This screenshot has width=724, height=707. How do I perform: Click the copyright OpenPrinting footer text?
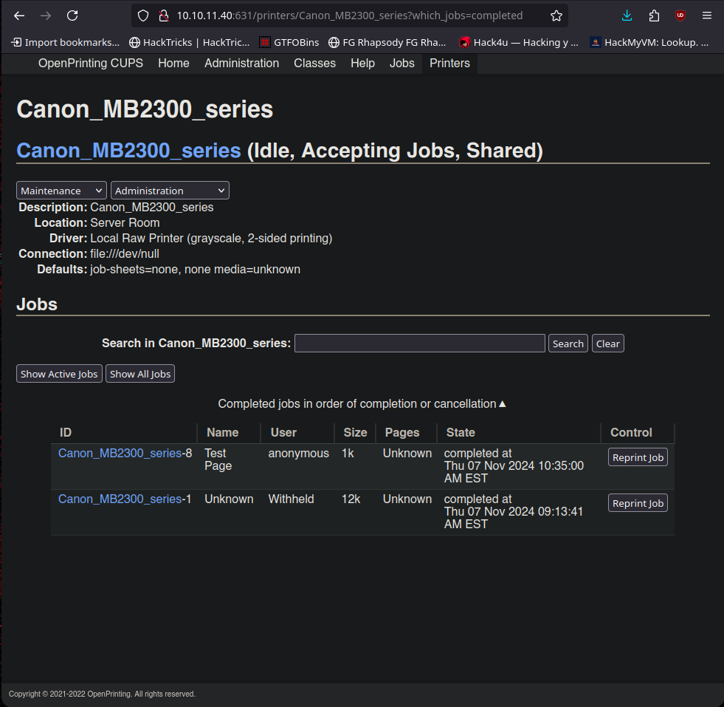pyautogui.click(x=102, y=694)
